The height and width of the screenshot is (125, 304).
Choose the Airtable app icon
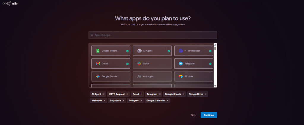click(x=180, y=76)
